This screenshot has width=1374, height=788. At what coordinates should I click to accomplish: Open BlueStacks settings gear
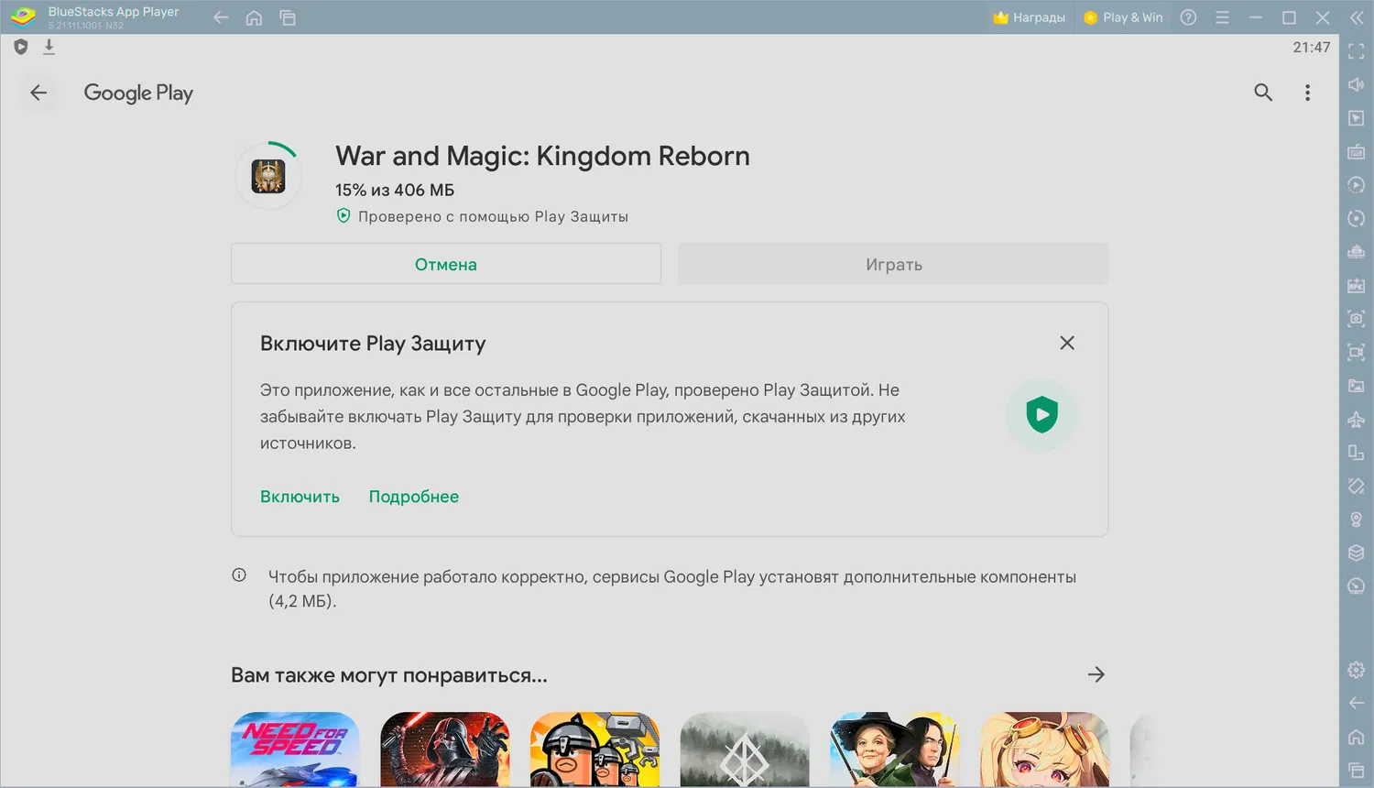point(1357,670)
